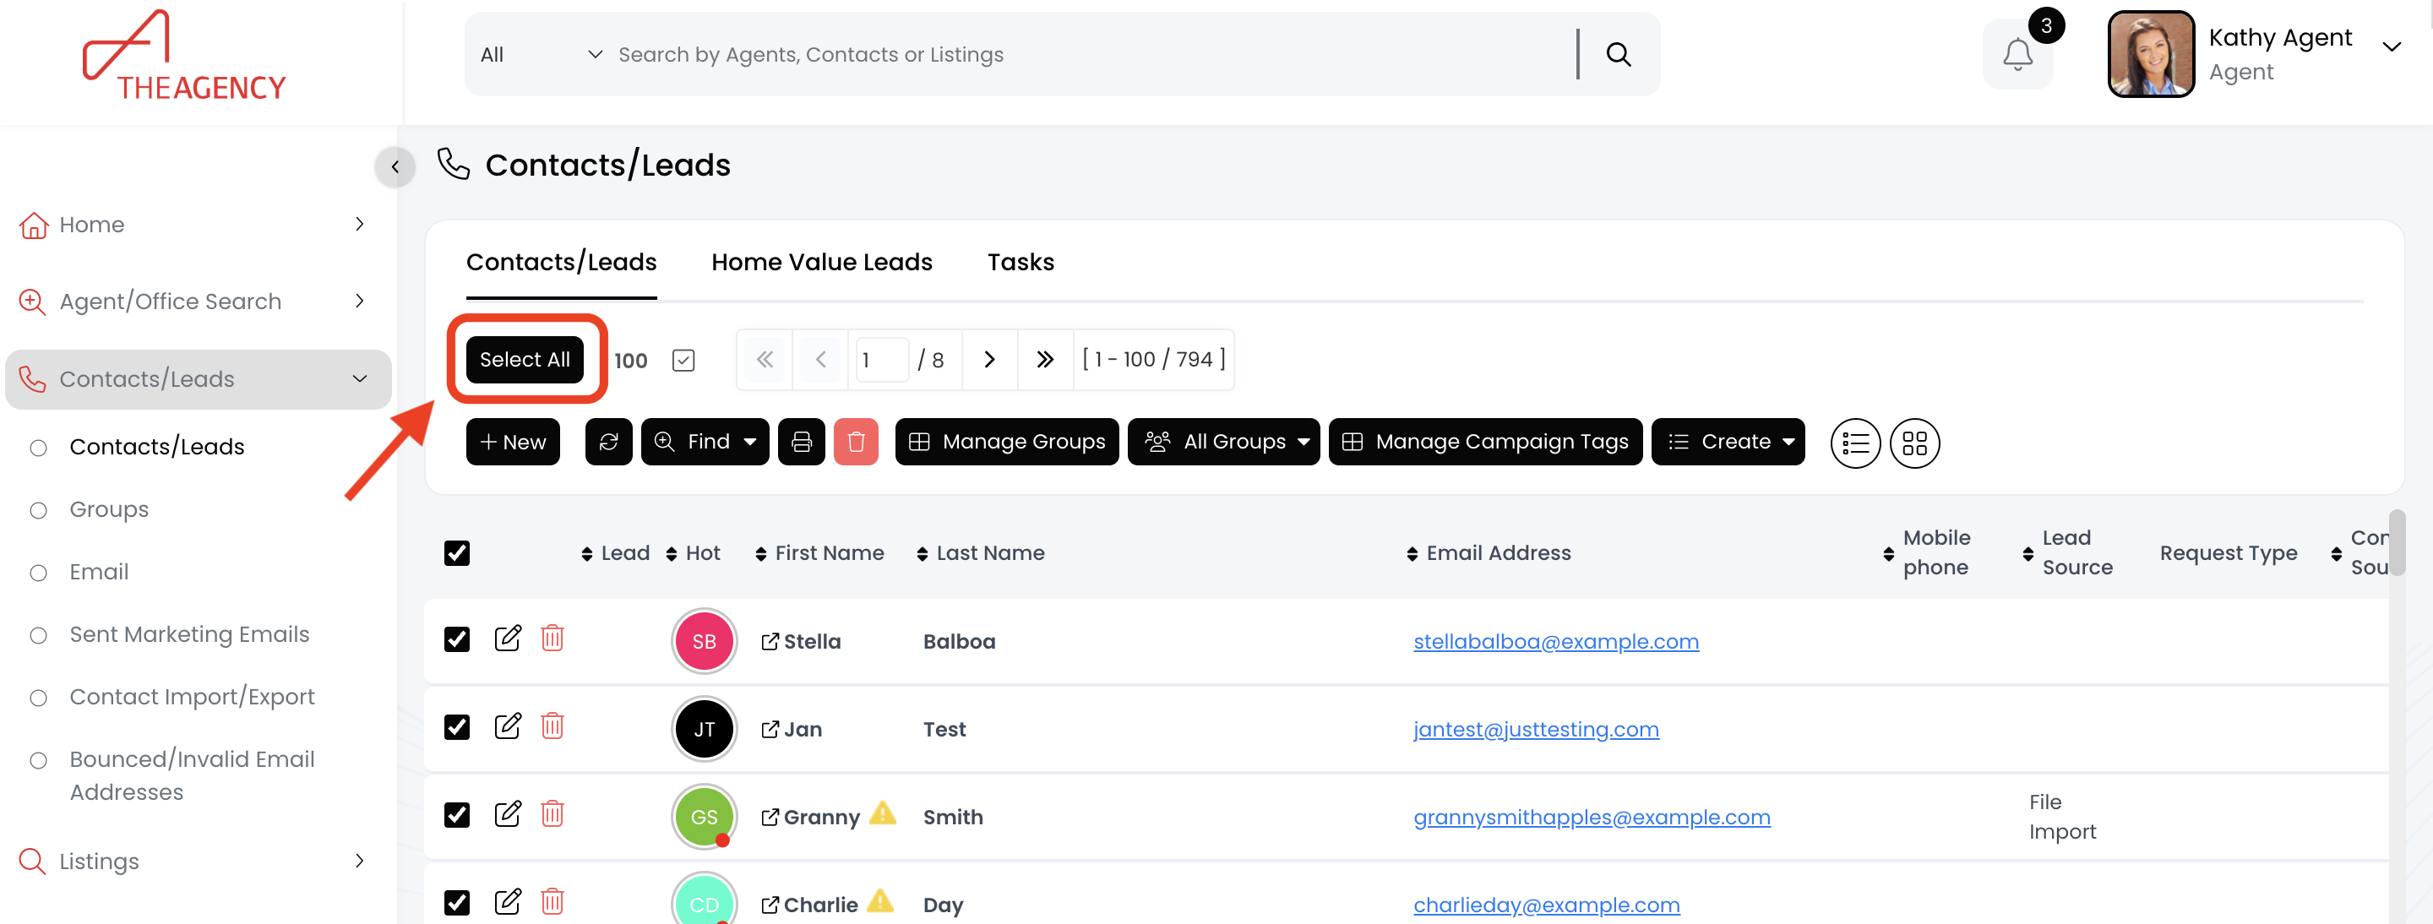Open stellabalboa@example.com email link
The height and width of the screenshot is (924, 2433).
tap(1555, 642)
